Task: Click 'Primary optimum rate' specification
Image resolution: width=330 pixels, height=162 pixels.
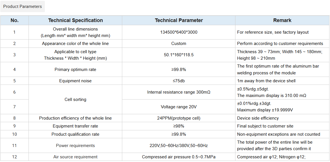Action: [x=75, y=70]
